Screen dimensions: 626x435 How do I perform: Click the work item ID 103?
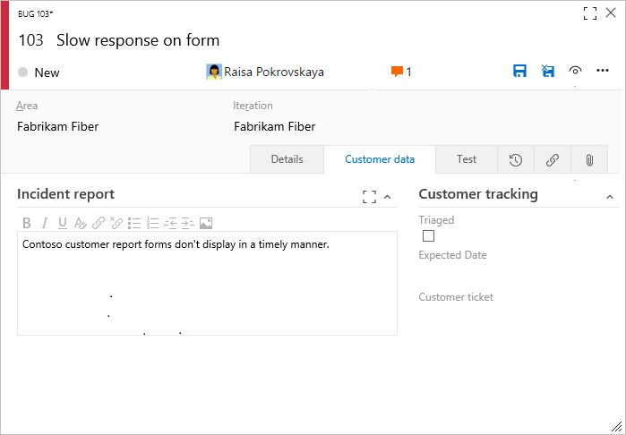[30, 40]
